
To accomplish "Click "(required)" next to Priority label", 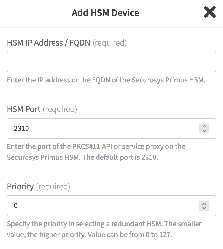I will 53,187.
